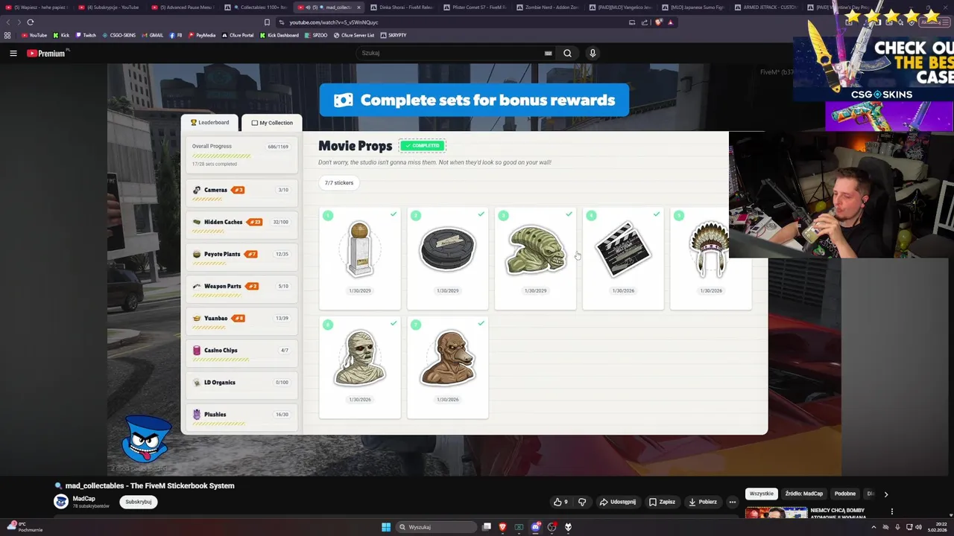Open MadCap channel name link
954x536 pixels.
point(83,498)
